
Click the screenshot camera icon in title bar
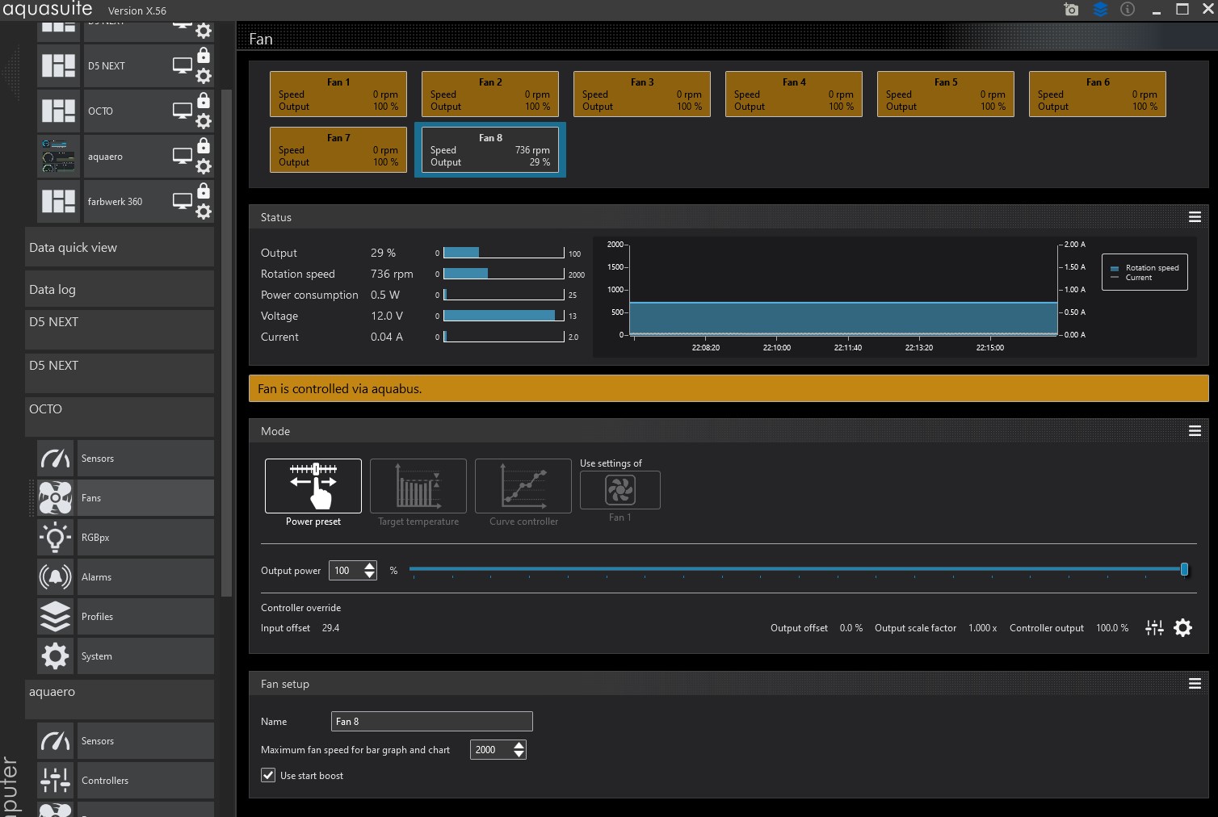(1071, 10)
